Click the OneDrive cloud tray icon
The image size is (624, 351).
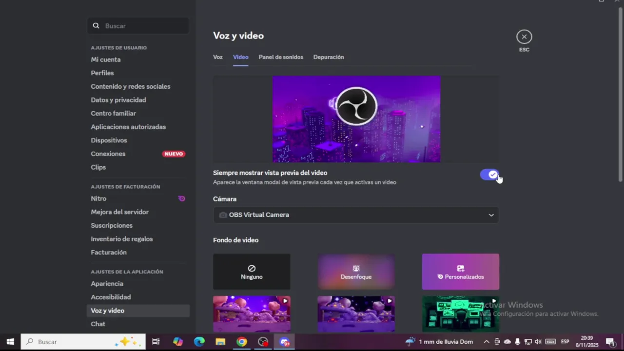[507, 342]
